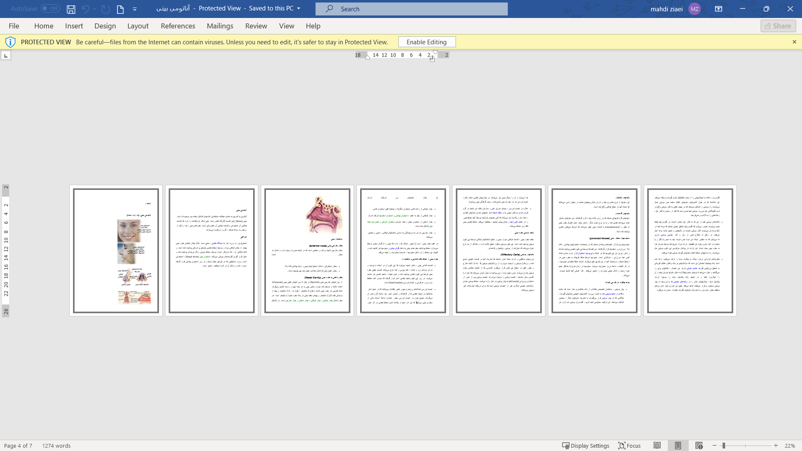
Task: Dismiss the Protected View message bar
Action: (x=794, y=42)
